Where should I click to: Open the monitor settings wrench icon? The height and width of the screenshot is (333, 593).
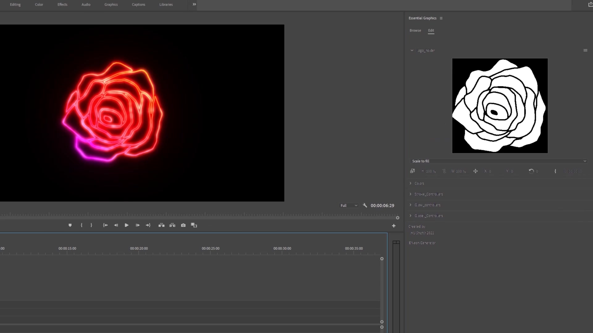pyautogui.click(x=365, y=205)
